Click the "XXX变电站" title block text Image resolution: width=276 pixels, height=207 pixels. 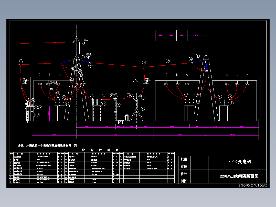[x=240, y=162]
